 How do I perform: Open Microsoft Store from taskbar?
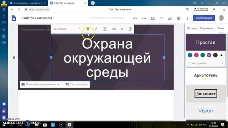(x=45, y=124)
